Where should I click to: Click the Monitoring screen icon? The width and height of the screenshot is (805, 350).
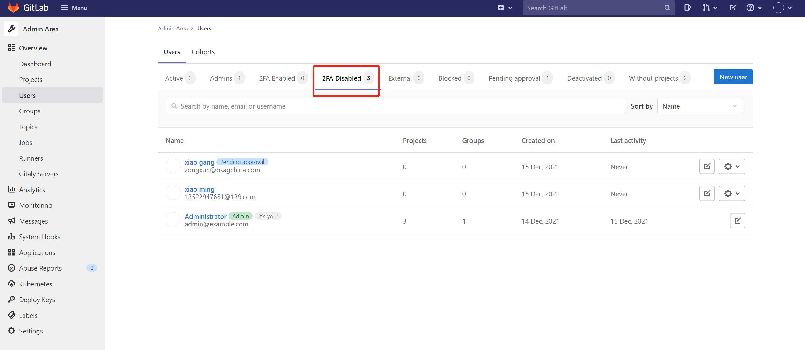[11, 205]
